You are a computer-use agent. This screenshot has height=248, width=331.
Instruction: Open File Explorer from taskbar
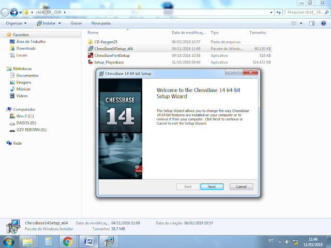[x=28, y=242]
